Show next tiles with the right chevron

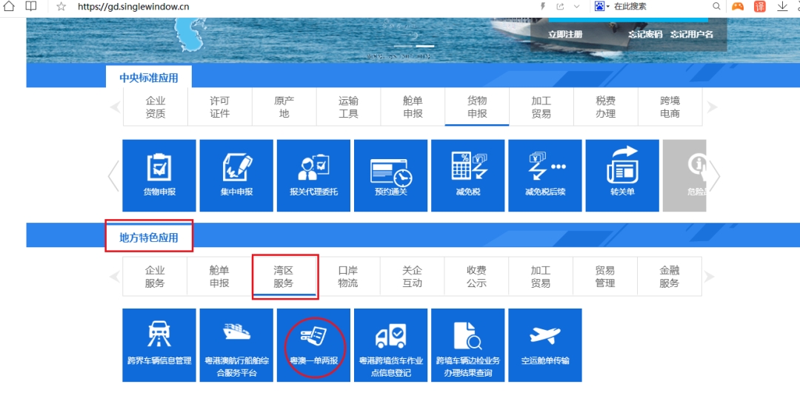tap(716, 176)
